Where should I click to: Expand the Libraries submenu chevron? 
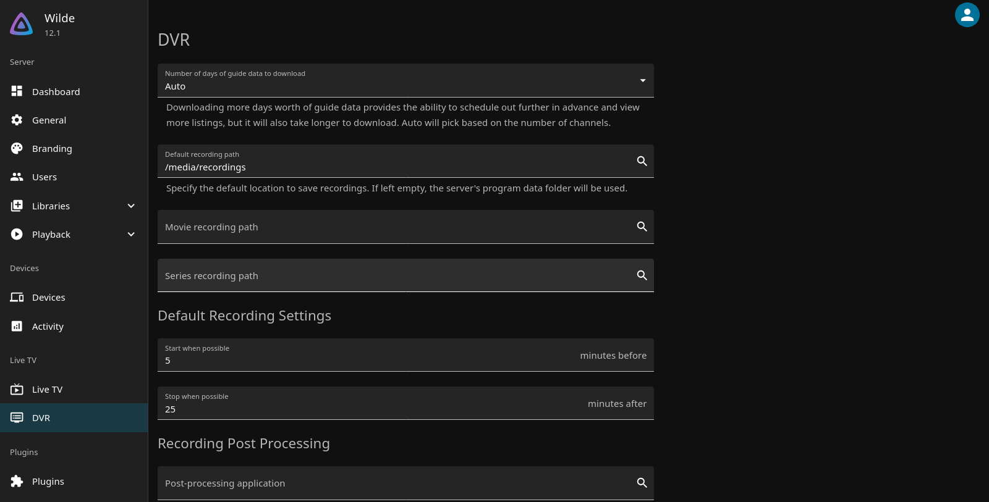click(x=131, y=206)
